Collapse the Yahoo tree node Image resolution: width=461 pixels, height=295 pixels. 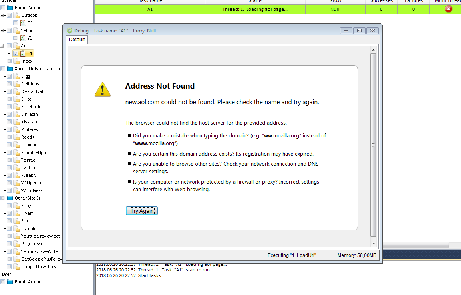tap(2, 30)
